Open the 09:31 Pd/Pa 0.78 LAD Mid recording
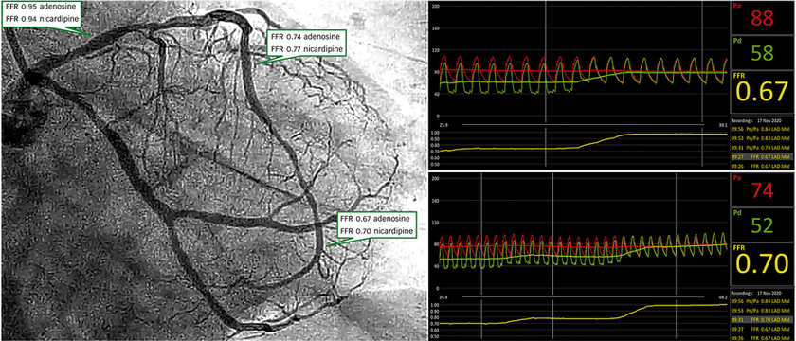Viewport: 796px width, 341px height. pos(760,147)
